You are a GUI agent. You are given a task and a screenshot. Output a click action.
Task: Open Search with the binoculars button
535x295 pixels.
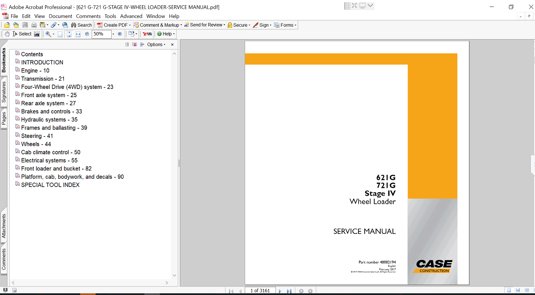pyautogui.click(x=81, y=25)
